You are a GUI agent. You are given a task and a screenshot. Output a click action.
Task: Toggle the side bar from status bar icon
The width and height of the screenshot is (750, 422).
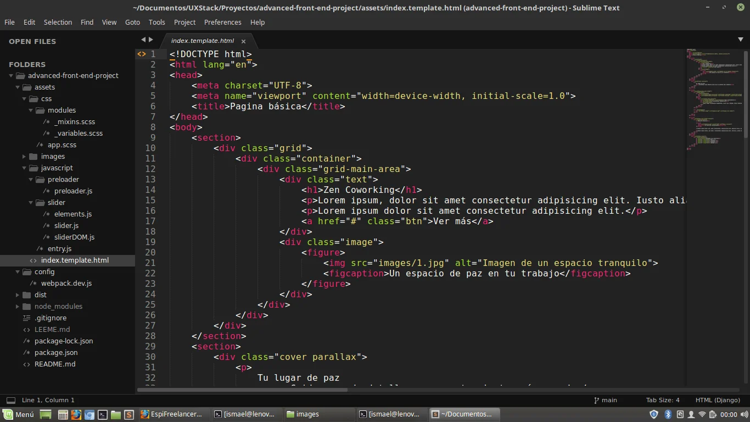tap(11, 401)
